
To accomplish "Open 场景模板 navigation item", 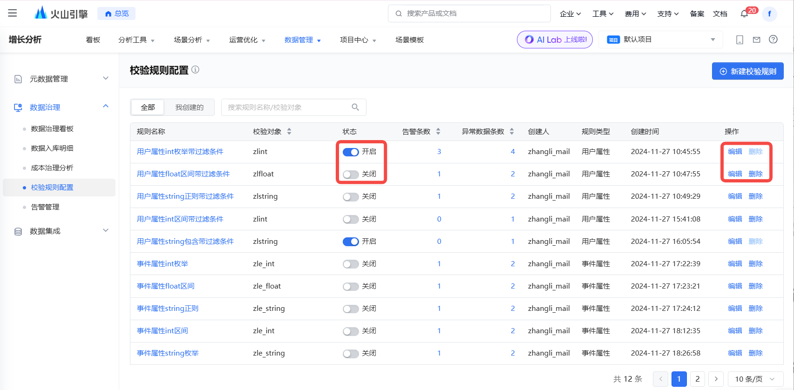I will pyautogui.click(x=410, y=40).
